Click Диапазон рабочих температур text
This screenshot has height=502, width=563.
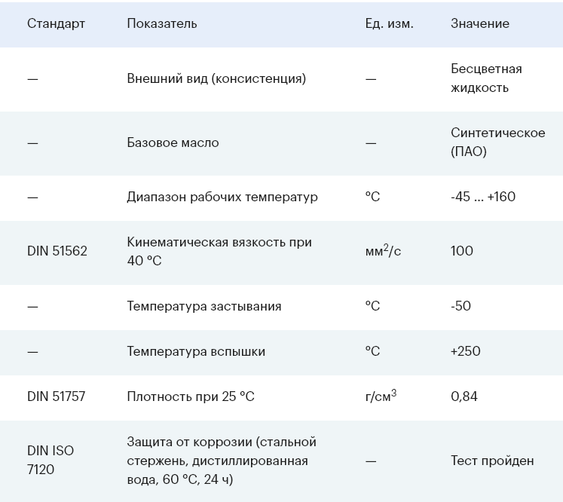coord(222,197)
